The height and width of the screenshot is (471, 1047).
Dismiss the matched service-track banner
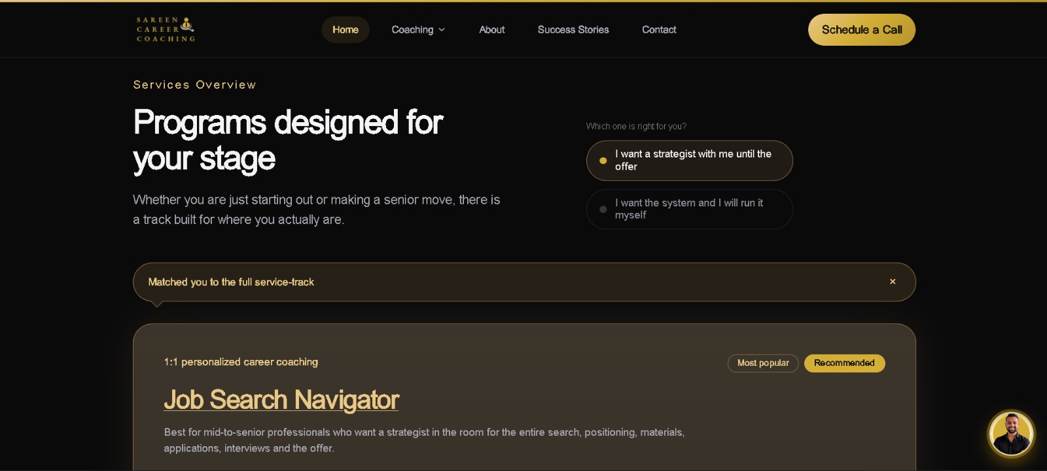(x=893, y=282)
